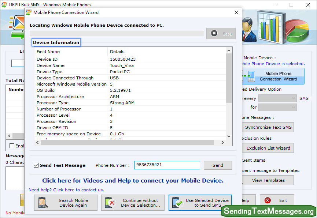Click the businessman icon in main banner
317x218 pixels.
coord(249,29)
